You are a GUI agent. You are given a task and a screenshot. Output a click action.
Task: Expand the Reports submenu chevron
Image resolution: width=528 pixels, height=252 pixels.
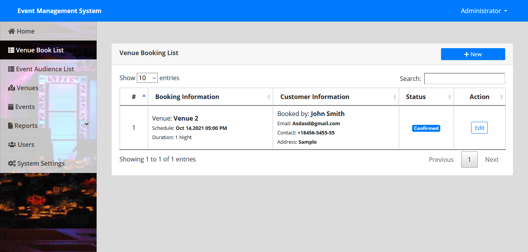87,124
